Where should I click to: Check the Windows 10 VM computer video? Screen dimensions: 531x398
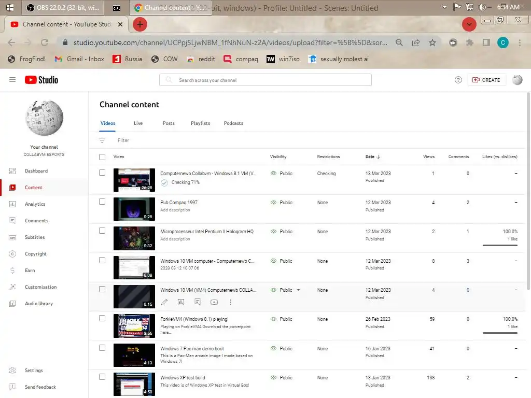click(102, 260)
